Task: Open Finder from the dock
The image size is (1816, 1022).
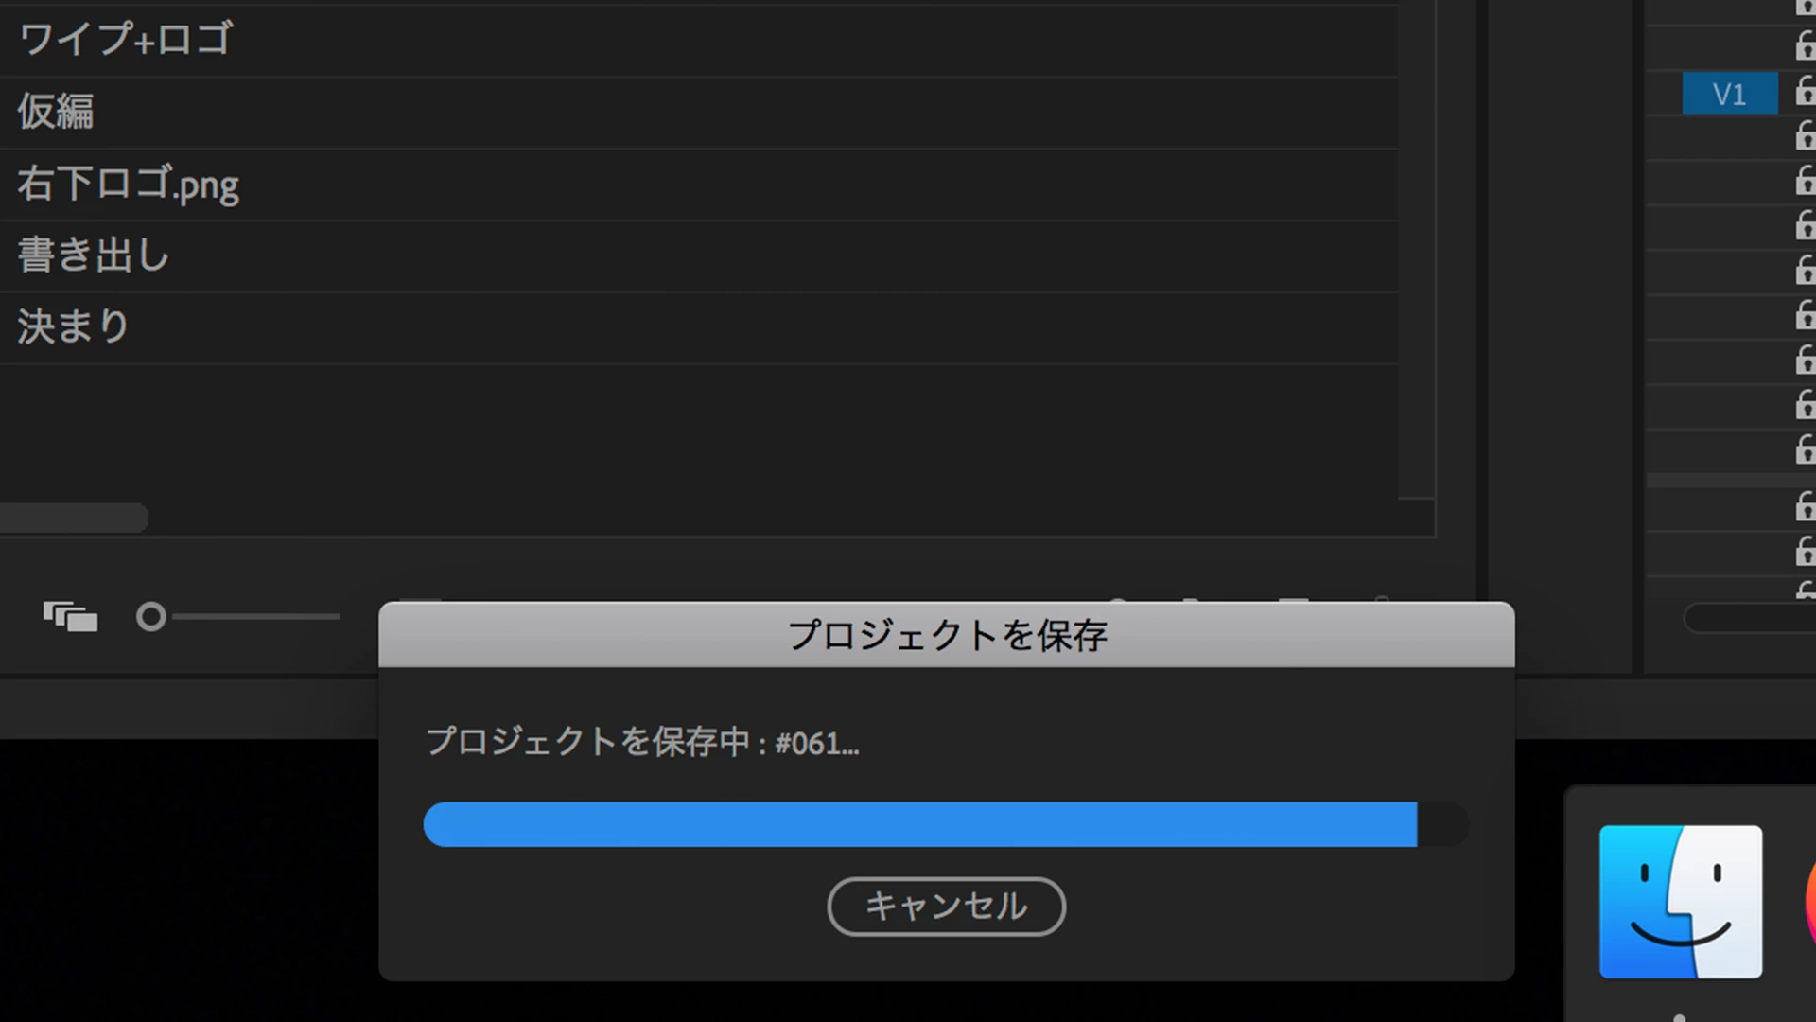Action: click(x=1681, y=901)
